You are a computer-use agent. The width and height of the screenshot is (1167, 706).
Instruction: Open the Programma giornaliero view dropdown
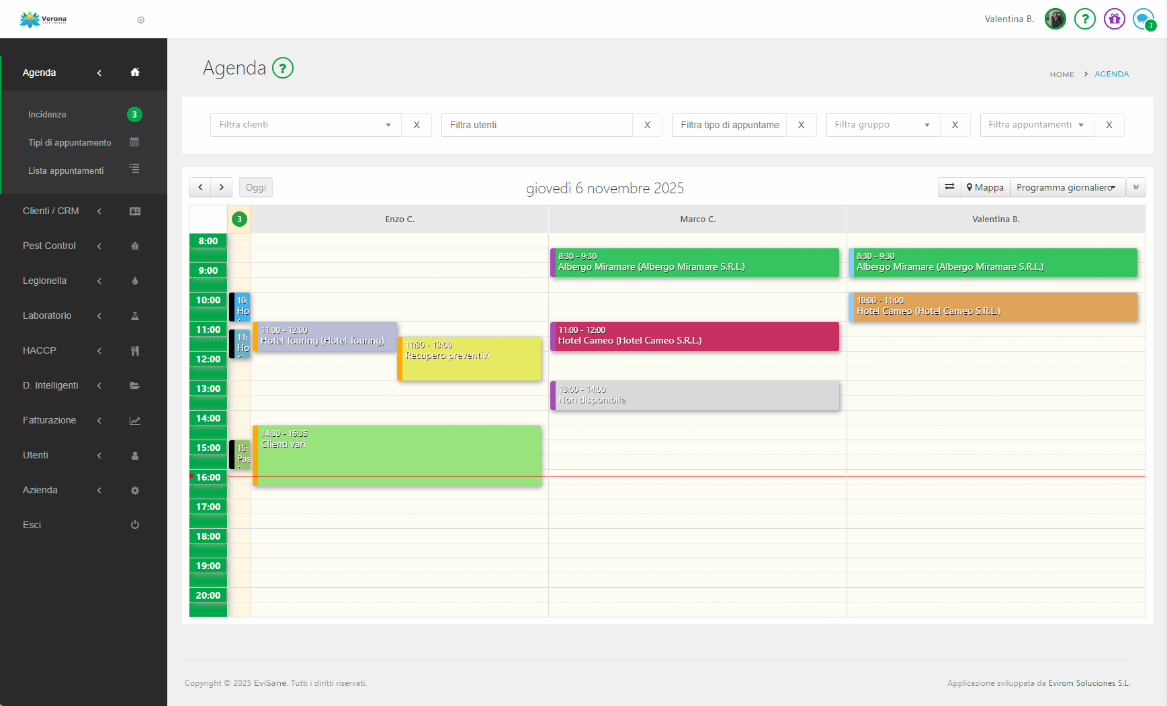[1067, 187]
